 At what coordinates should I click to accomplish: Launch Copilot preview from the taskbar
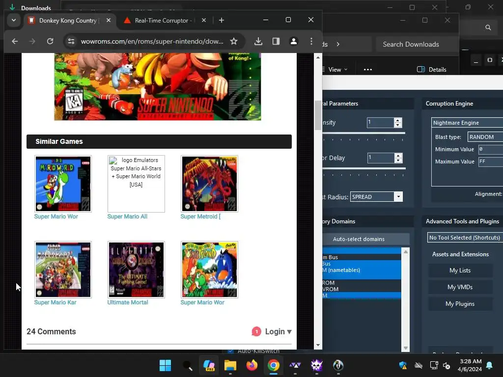(209, 365)
